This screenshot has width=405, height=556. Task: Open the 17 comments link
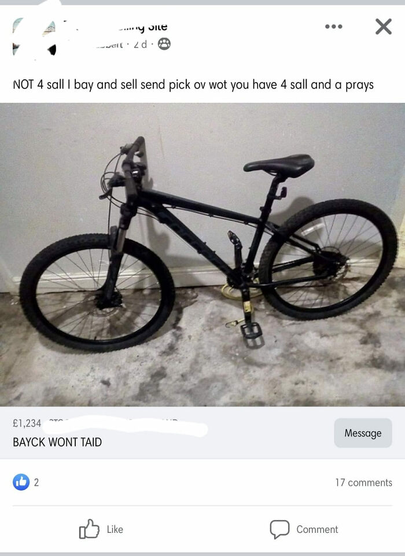pyautogui.click(x=363, y=483)
